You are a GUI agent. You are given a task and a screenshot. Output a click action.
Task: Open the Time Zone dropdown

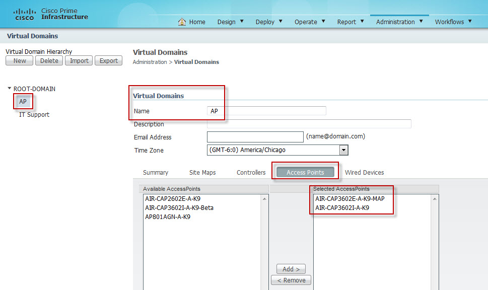tap(277, 150)
